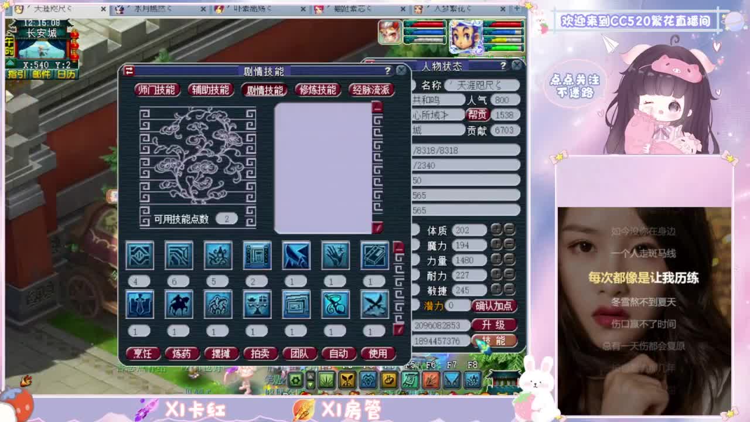Click the F8 blue creature hotbar skill
The image size is (750, 422).
click(x=473, y=380)
